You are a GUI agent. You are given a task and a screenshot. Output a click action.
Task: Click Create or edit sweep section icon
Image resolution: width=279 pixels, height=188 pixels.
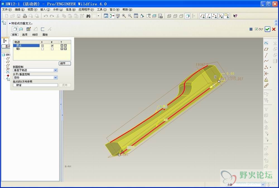coord(28,29)
